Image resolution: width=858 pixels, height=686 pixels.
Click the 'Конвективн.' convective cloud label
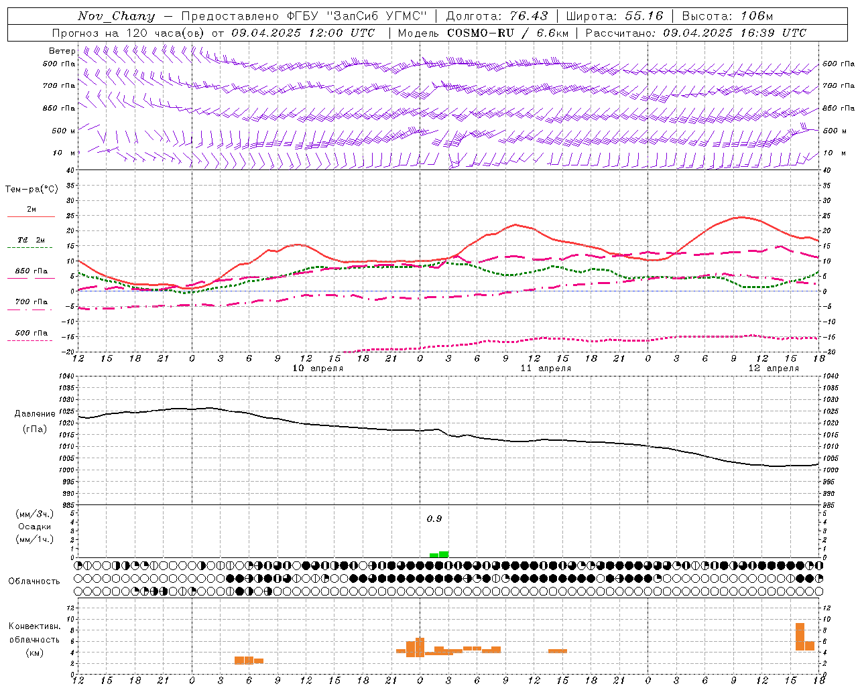pyautogui.click(x=35, y=626)
